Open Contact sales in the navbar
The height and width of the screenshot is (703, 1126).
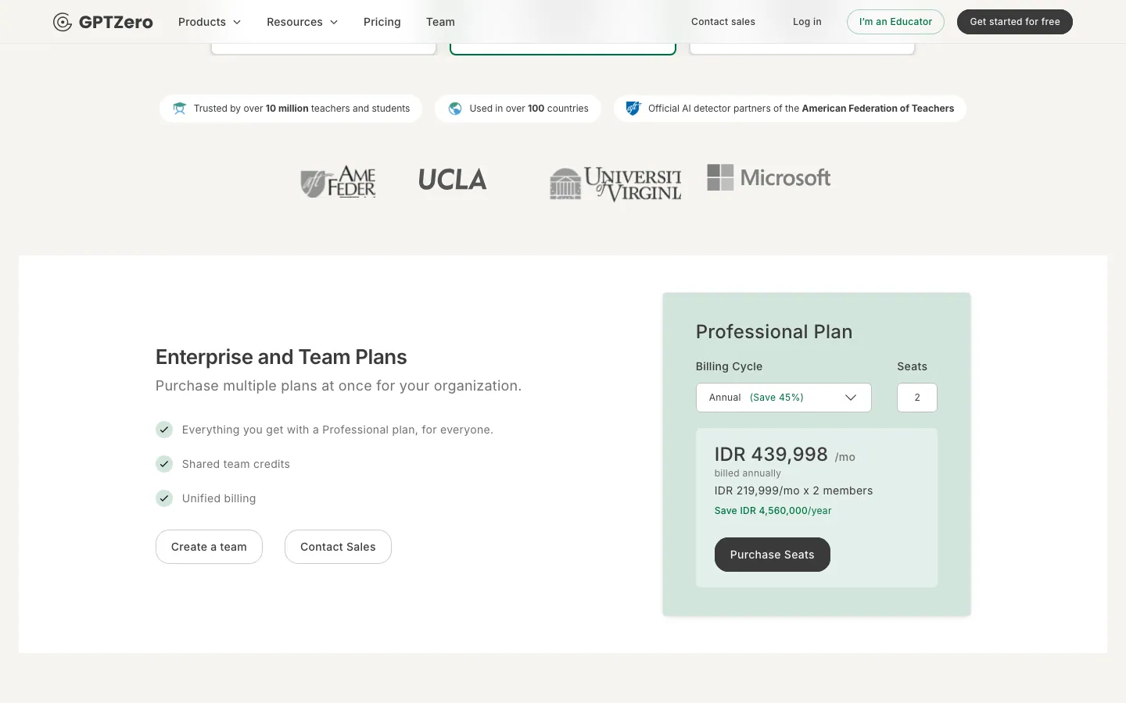[x=723, y=22]
